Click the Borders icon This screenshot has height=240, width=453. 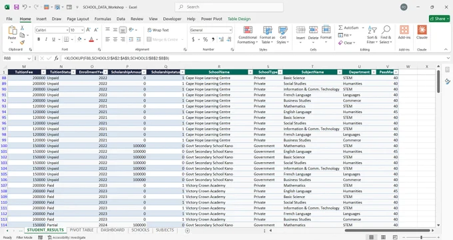[x=67, y=39]
